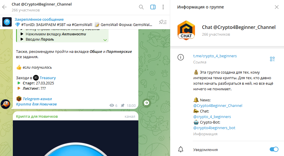Open the three-dot chat menu
Viewport: 284px width, 156px height.
(163, 7)
